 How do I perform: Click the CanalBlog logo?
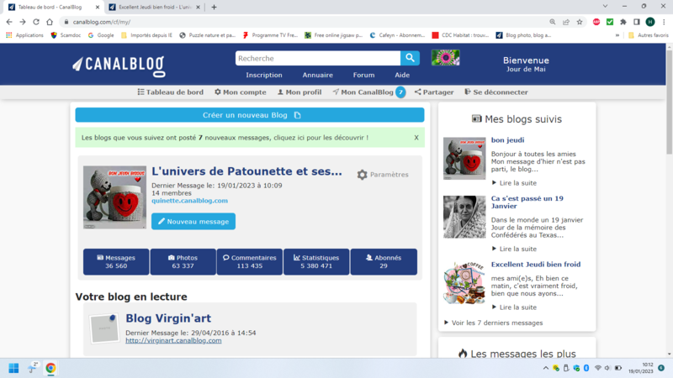[119, 66]
